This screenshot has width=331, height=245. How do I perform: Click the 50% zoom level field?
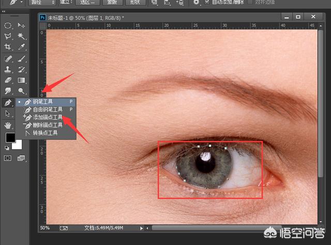[x=46, y=227]
